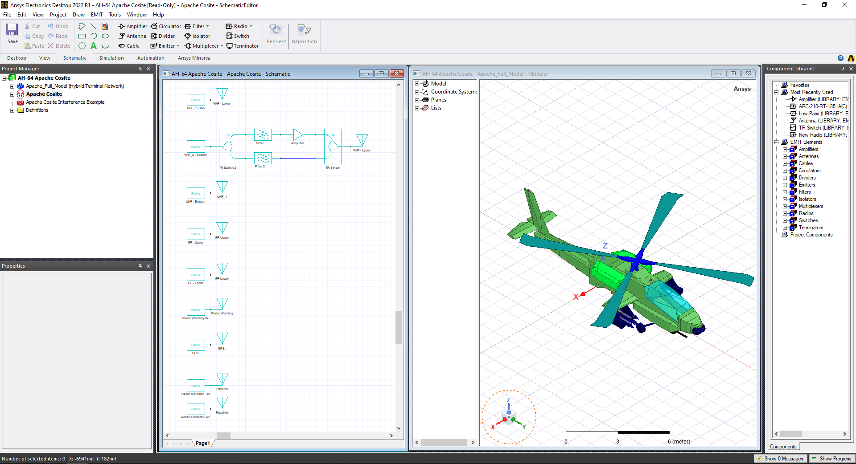Expand the Filters library folder
Image resolution: width=856 pixels, height=464 pixels.
785,192
